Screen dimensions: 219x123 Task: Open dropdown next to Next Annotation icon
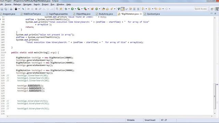pyautogui.click(x=146, y=9)
